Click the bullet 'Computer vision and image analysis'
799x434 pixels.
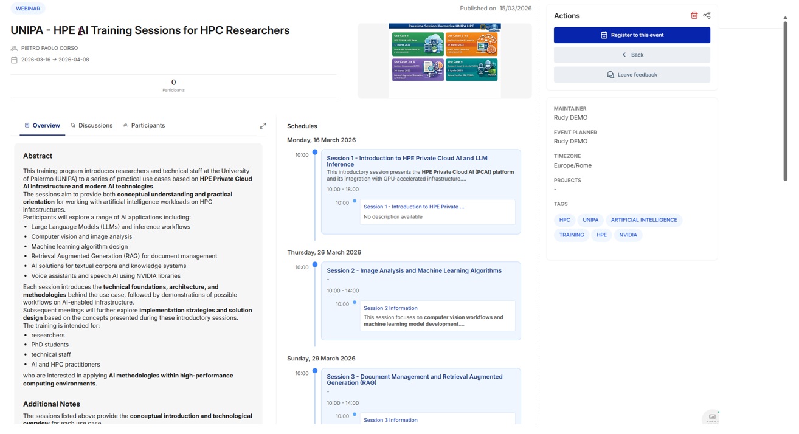coord(81,236)
